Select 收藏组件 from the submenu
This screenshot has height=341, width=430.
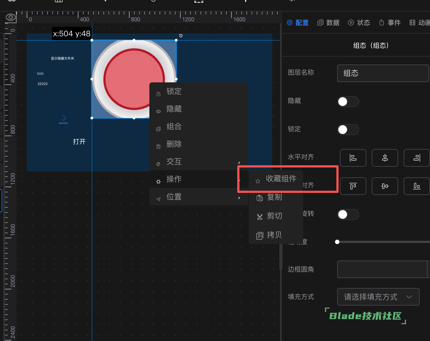281,179
